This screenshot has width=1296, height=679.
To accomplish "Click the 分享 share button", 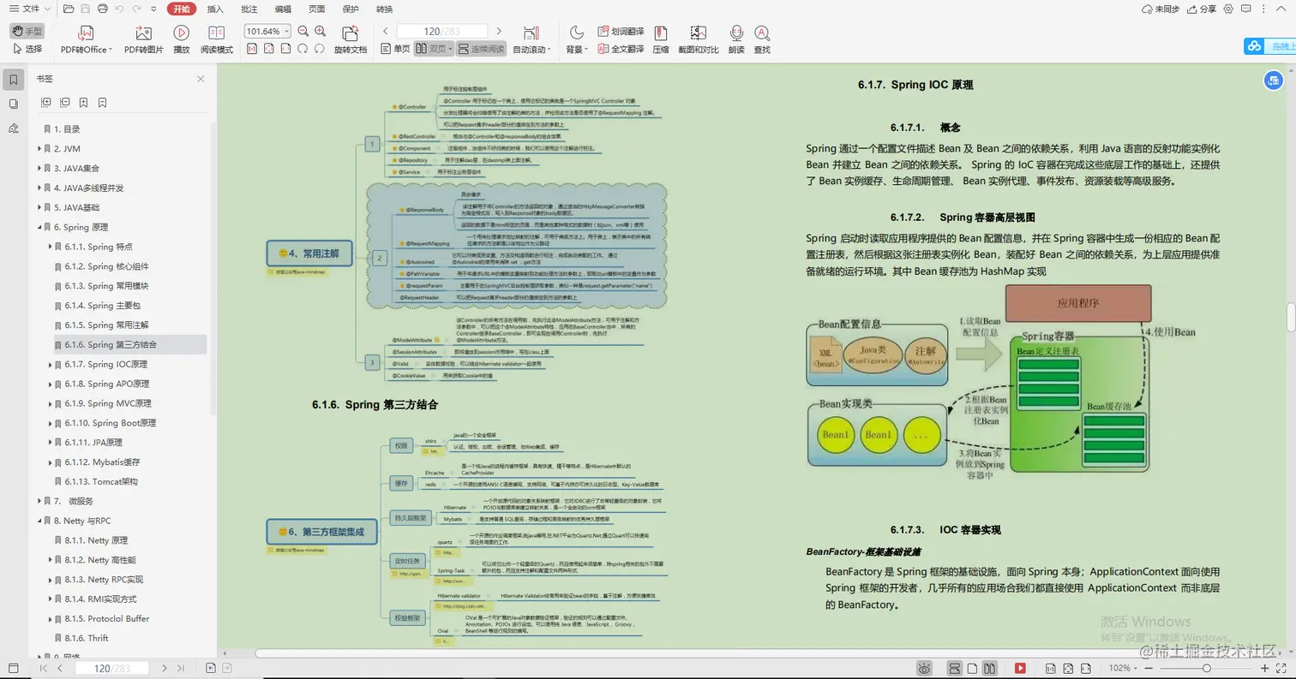I will pyautogui.click(x=1202, y=9).
